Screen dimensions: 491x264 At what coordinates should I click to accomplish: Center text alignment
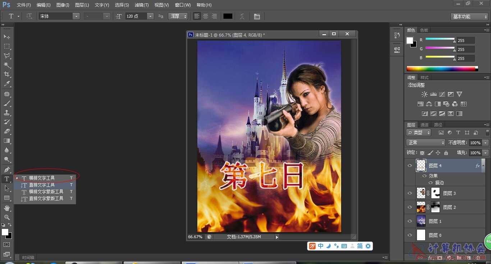point(206,16)
